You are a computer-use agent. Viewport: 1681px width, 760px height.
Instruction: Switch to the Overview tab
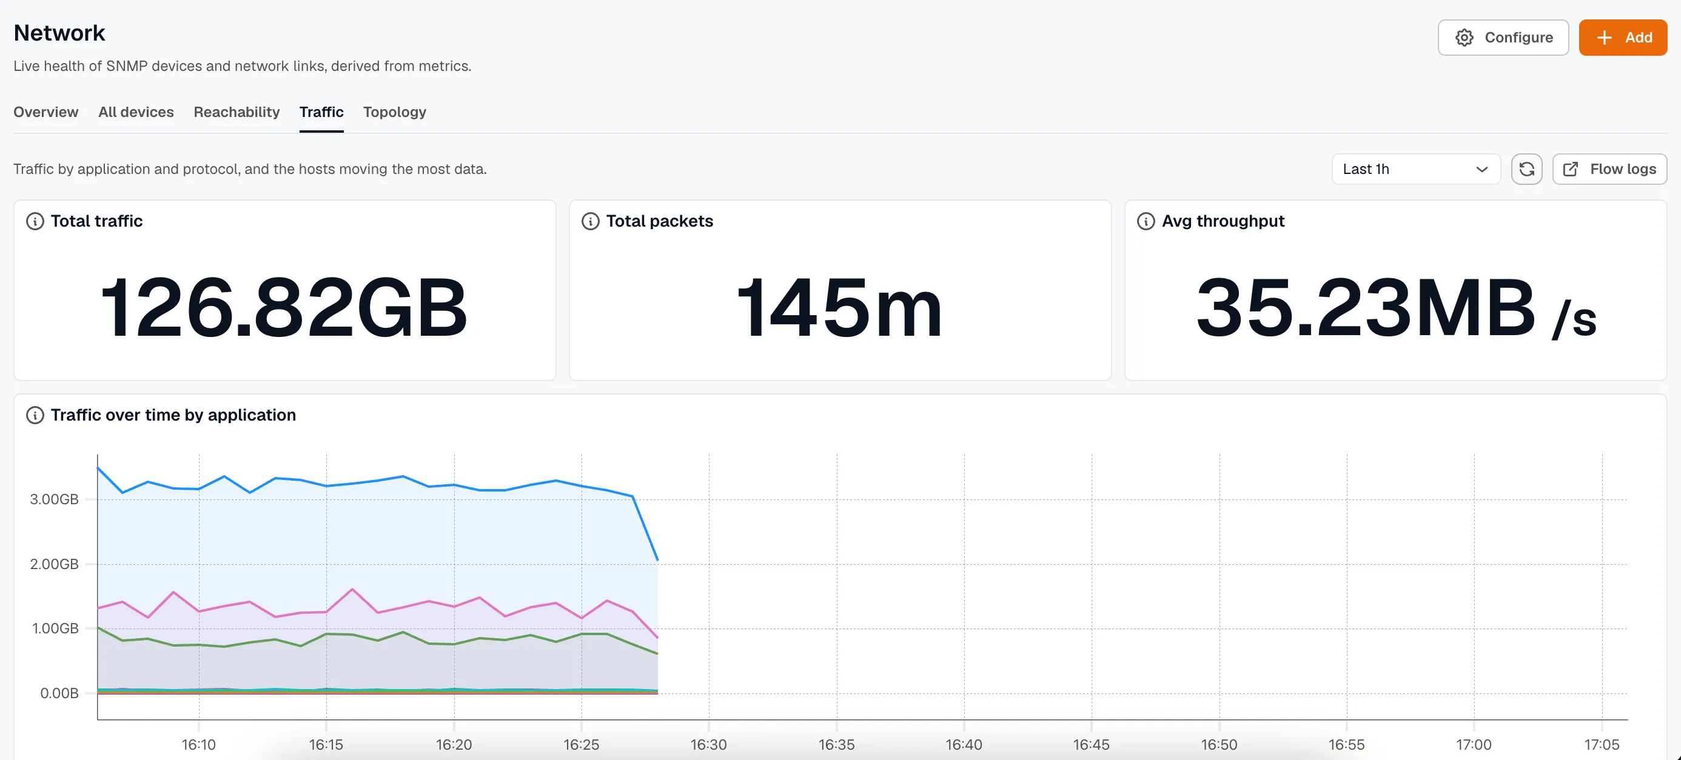click(x=45, y=112)
